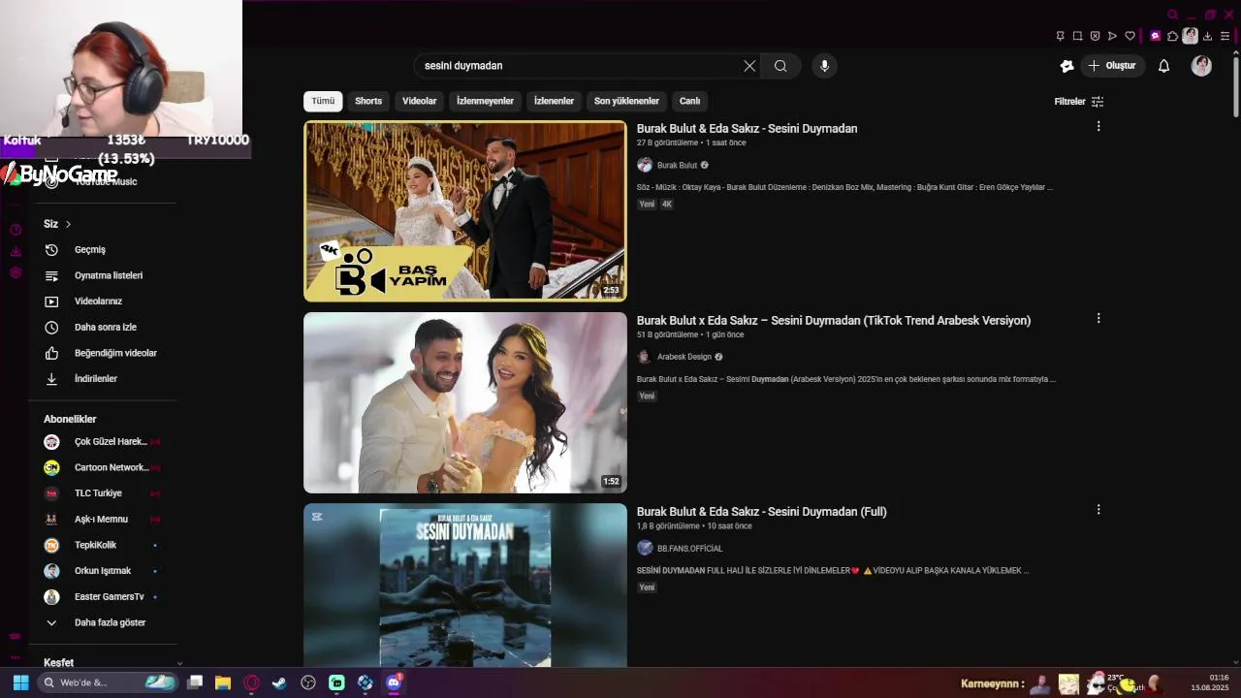Open File Explorer from the taskbar

[222, 682]
